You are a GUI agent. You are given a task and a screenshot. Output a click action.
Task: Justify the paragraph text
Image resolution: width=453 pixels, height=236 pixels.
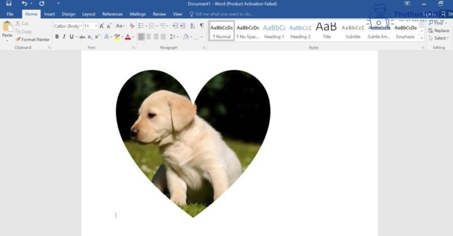click(x=163, y=37)
